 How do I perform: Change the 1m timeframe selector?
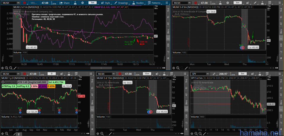point(93,3)
